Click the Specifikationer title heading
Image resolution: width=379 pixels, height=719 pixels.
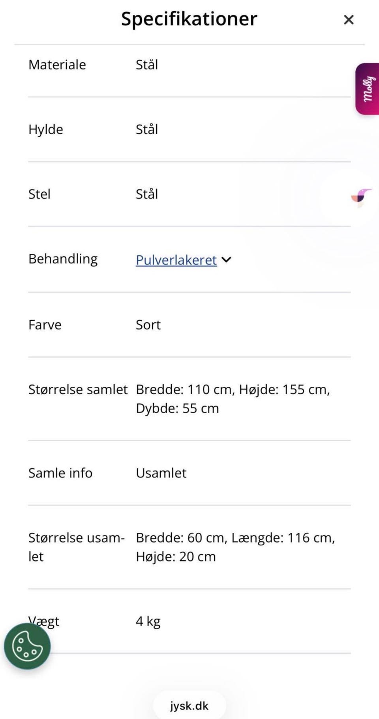[189, 19]
